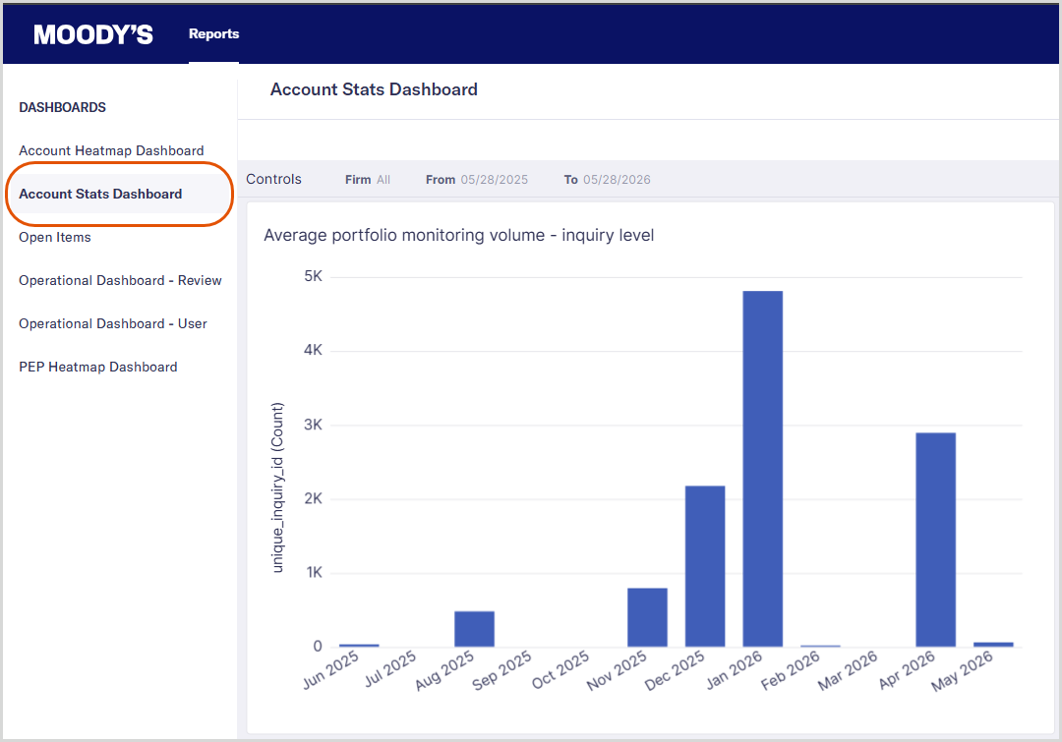Open the Open Items dashboard
This screenshot has width=1062, height=742.
[x=55, y=237]
